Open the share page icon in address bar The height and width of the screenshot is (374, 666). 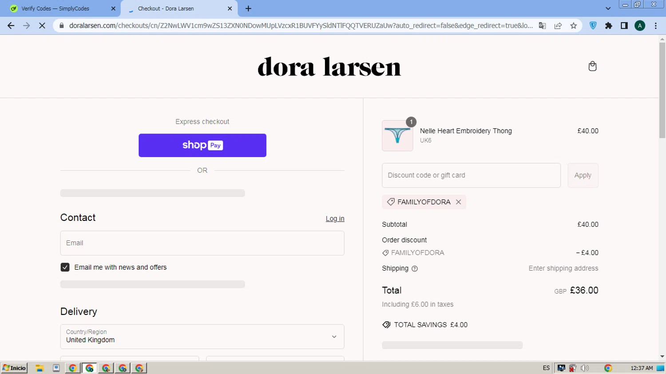point(558,26)
